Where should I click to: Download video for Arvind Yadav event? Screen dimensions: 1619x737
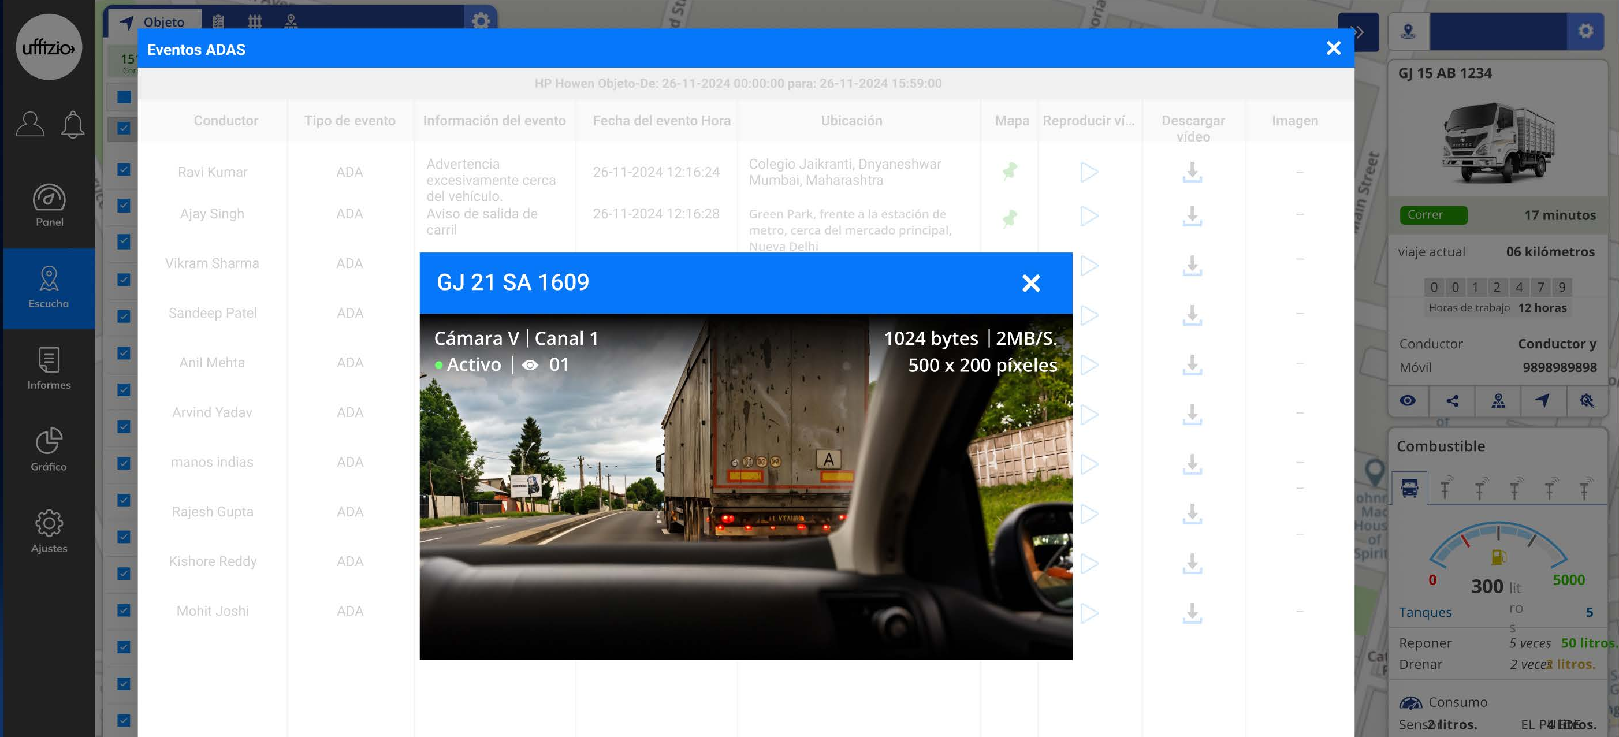1192,414
